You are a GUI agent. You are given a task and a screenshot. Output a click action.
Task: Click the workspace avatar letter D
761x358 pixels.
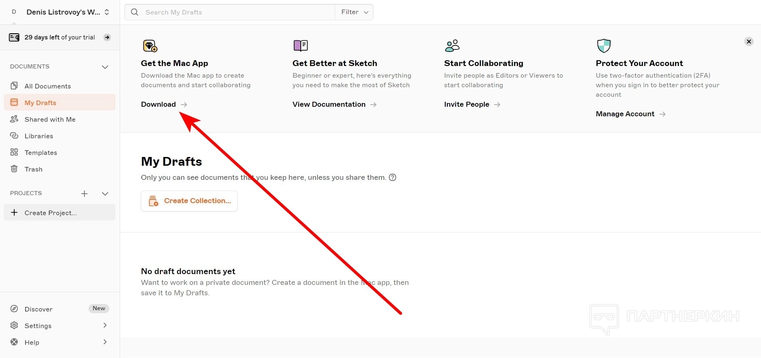pyautogui.click(x=14, y=12)
